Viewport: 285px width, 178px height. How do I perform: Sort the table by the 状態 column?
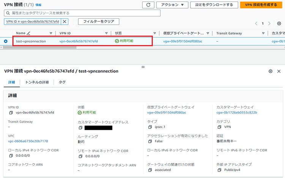tap(154, 33)
